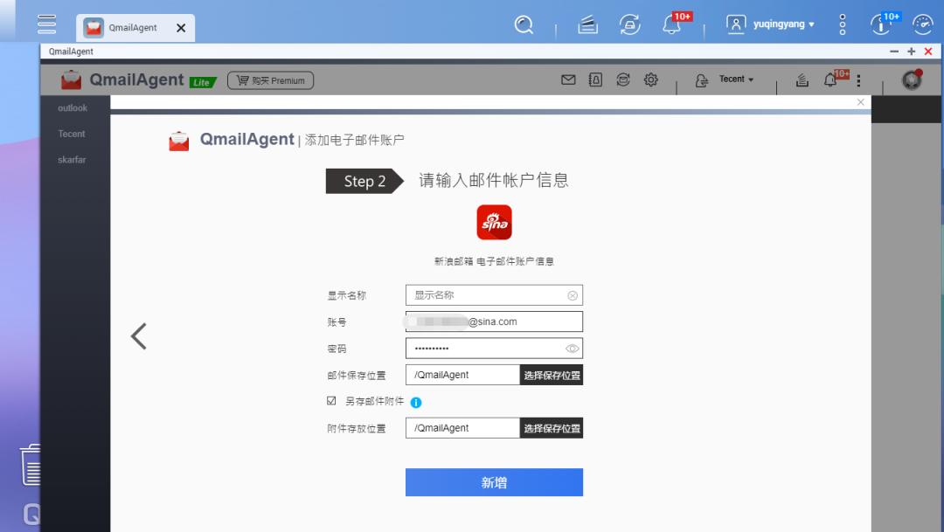Open the QTS search magnifier icon
944x532 pixels.
pyautogui.click(x=524, y=25)
